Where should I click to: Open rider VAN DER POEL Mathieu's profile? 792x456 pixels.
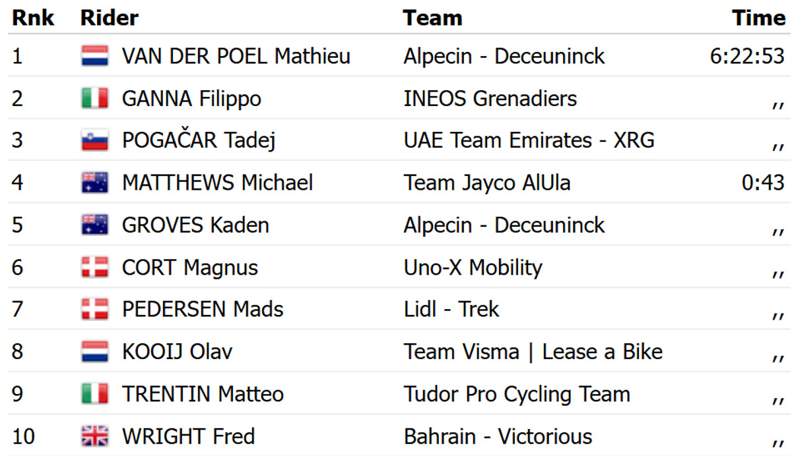(x=236, y=56)
